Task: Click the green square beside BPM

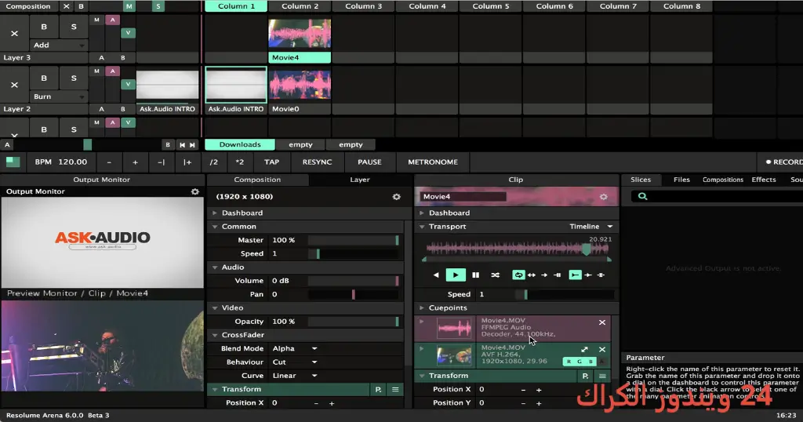Action: [13, 162]
